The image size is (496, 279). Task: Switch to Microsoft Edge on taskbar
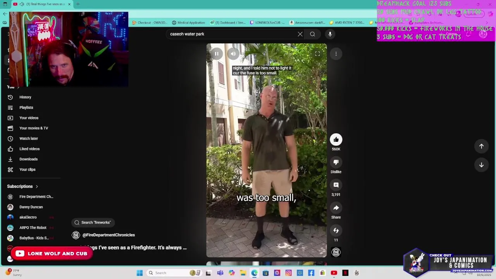coord(254,273)
